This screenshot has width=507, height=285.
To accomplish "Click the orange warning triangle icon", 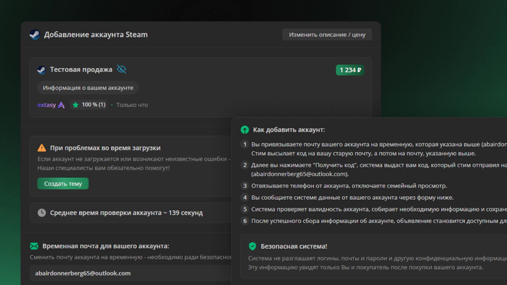I will coord(42,148).
